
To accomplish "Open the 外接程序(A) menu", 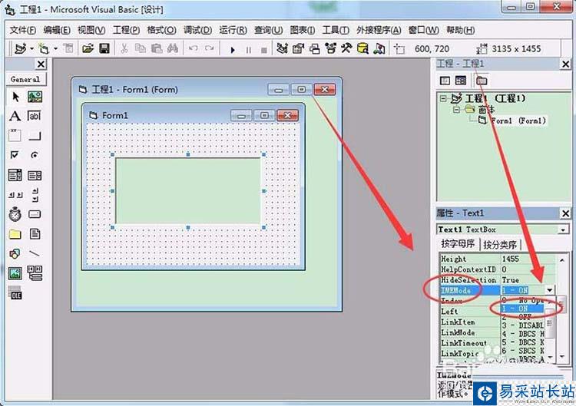I will click(x=379, y=30).
